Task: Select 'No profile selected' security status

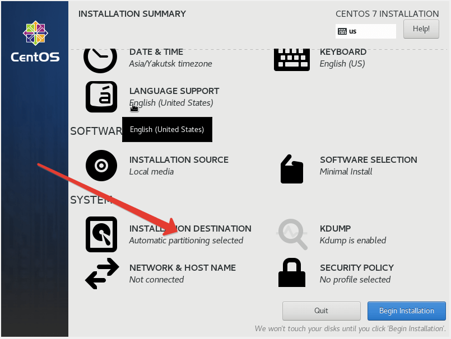Action: click(x=355, y=280)
